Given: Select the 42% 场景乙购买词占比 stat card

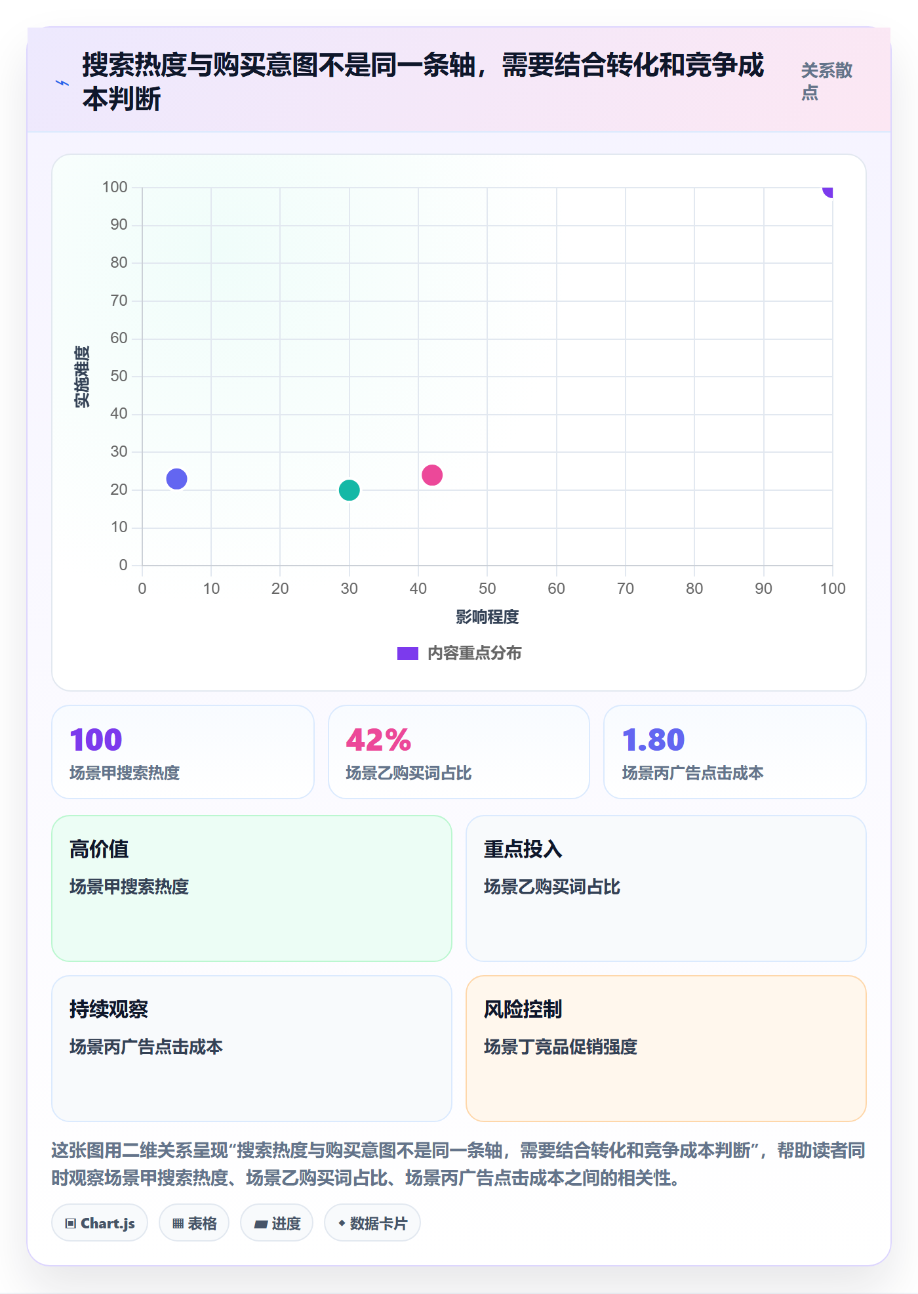Looking at the screenshot, I should pyautogui.click(x=459, y=752).
